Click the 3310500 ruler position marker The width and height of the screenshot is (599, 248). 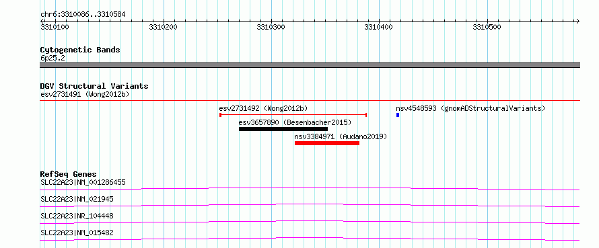(487, 27)
